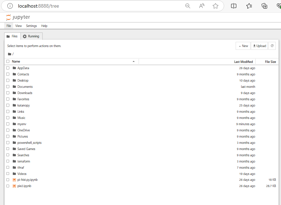281x205 pixels.
Task: Click the refresh file list icon
Action: [x=272, y=46]
